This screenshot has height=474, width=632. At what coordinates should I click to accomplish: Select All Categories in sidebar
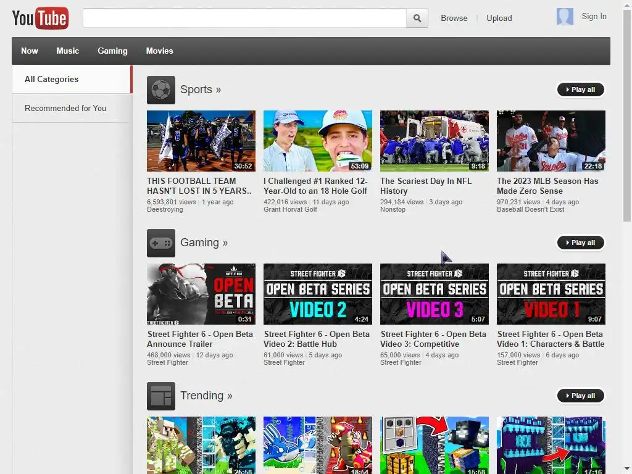72,80
